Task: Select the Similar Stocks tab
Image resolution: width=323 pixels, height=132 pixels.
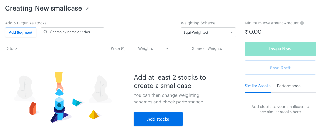Action: point(258,86)
